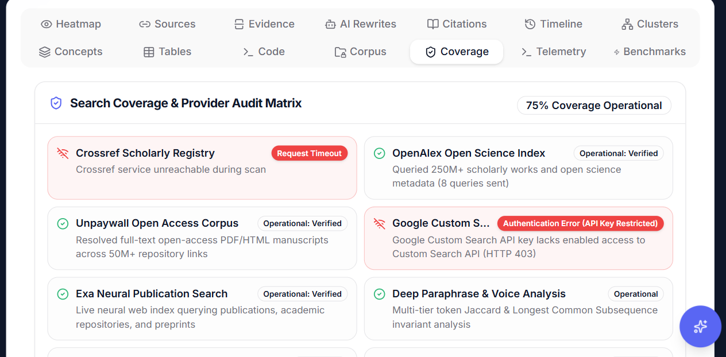
Task: Open the Corpus tab
Action: [x=360, y=52]
